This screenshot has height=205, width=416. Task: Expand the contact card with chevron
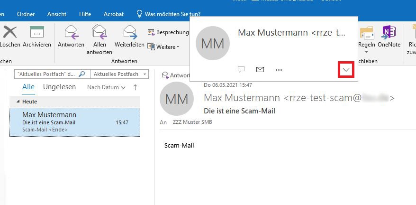[346, 70]
